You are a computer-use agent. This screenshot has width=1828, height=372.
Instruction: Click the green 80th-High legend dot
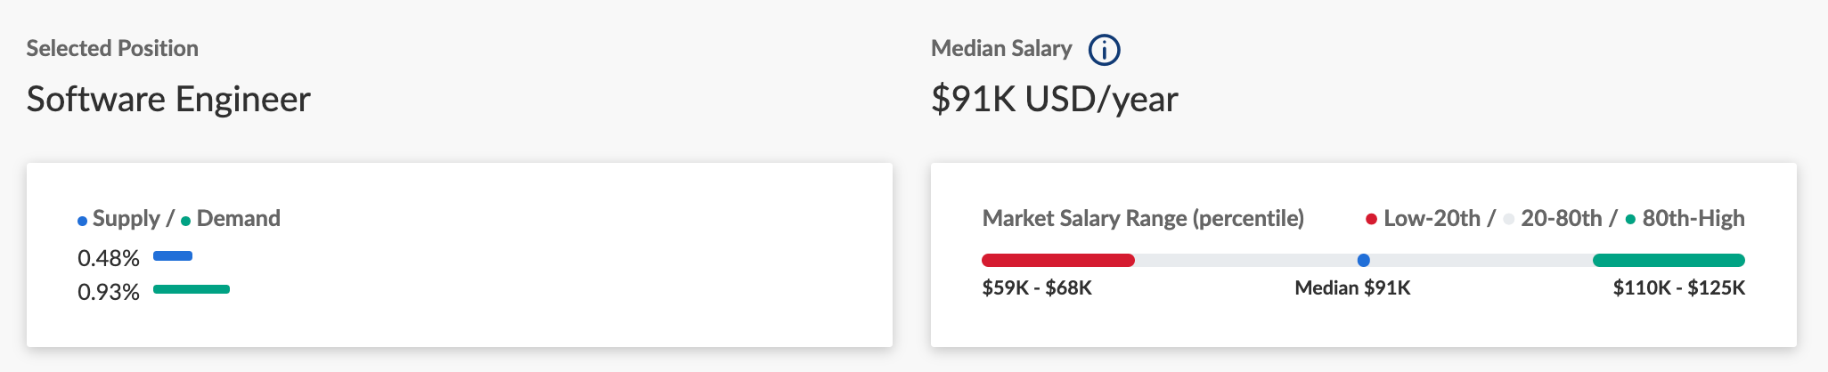point(1630,219)
